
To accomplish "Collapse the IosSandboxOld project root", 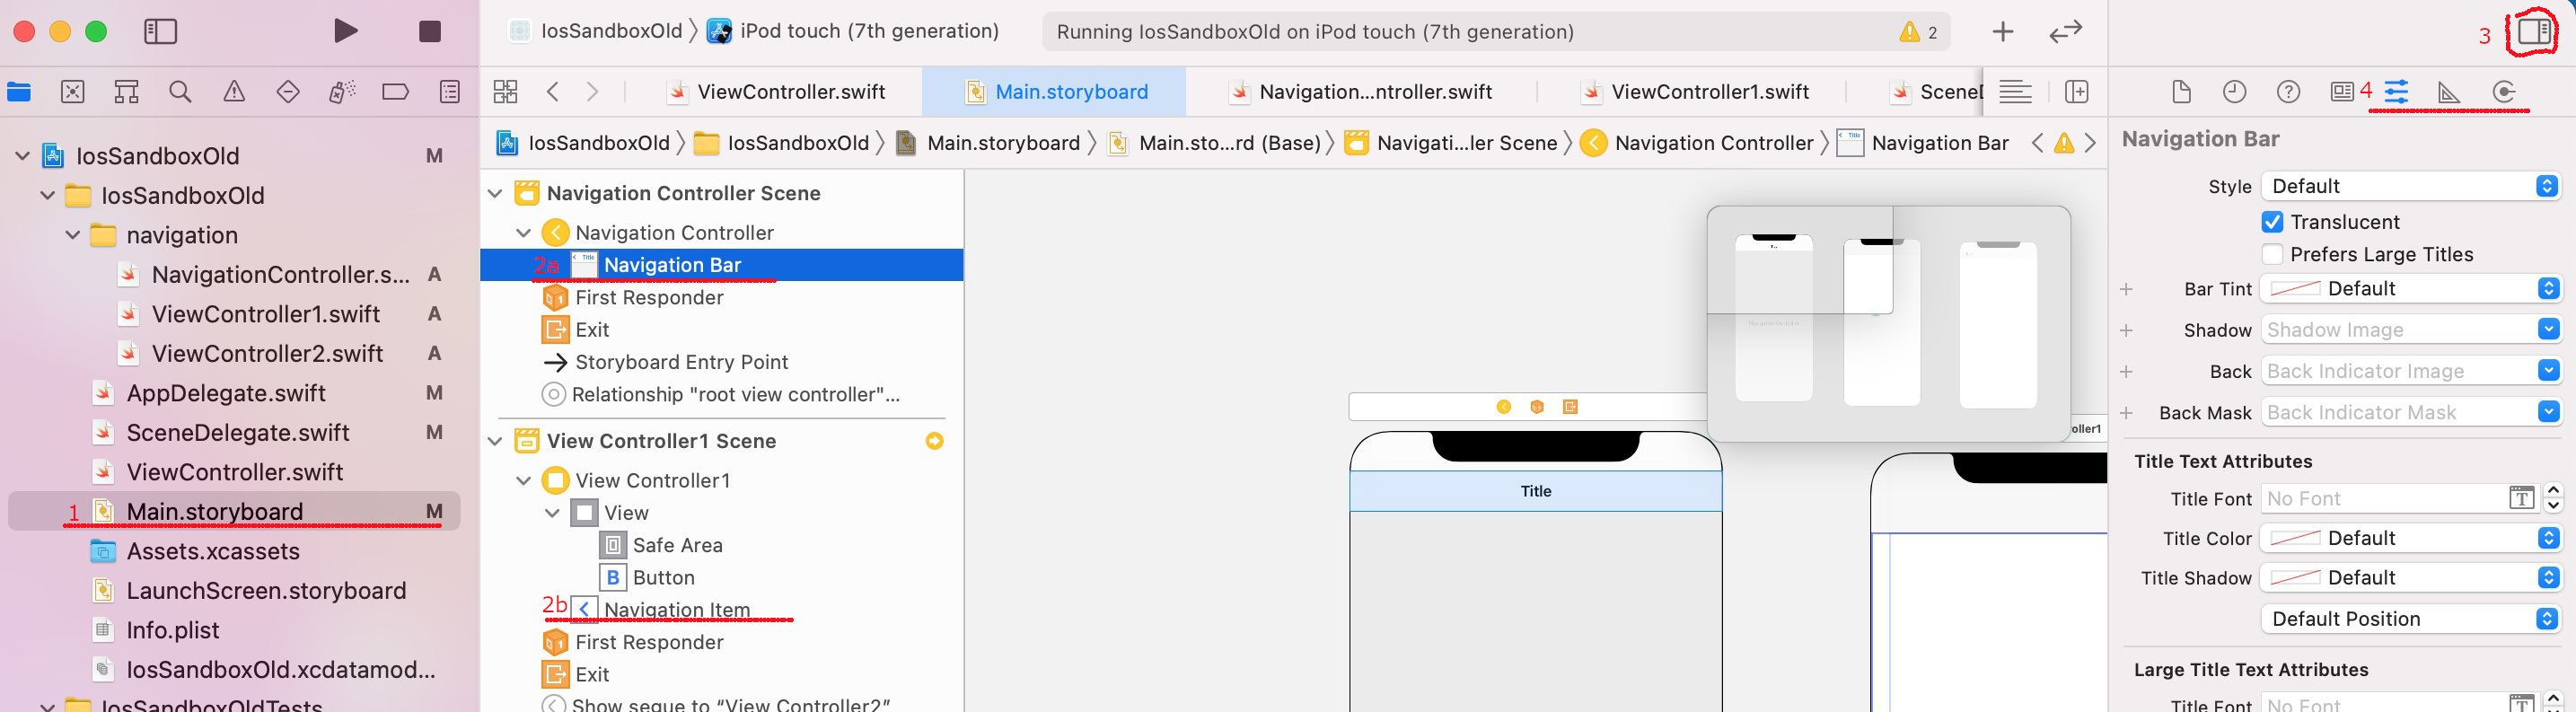I will [22, 156].
